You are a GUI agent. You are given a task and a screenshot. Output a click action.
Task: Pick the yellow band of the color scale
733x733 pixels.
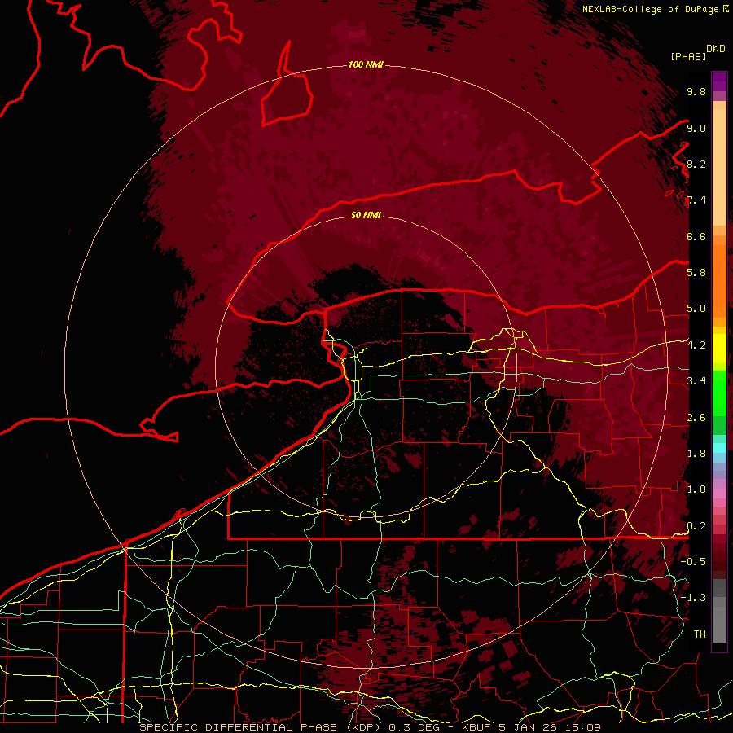tap(719, 349)
